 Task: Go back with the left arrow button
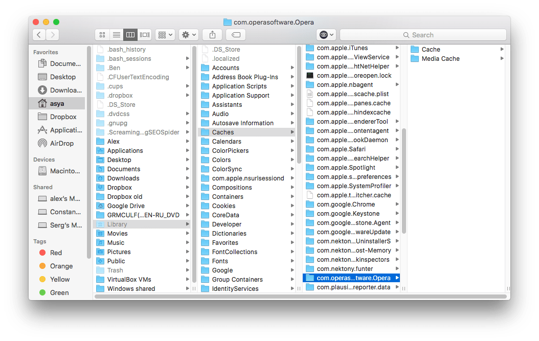point(39,35)
